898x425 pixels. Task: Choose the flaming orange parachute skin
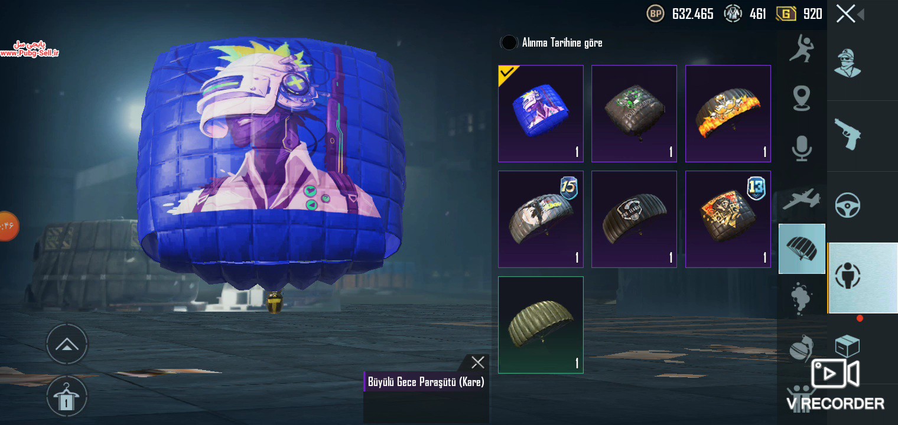click(728, 113)
